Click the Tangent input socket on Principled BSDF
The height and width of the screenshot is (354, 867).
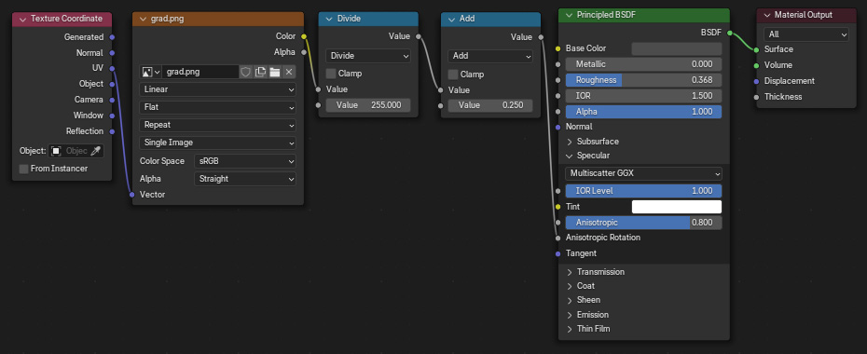(x=557, y=253)
